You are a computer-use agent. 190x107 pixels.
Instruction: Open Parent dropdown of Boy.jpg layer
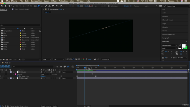67,78
